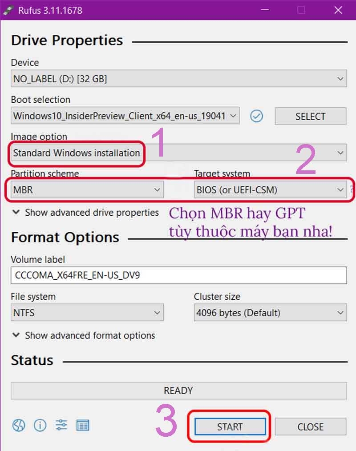The image size is (356, 451).
Task: Click the Format Options heading
Action: (65, 238)
